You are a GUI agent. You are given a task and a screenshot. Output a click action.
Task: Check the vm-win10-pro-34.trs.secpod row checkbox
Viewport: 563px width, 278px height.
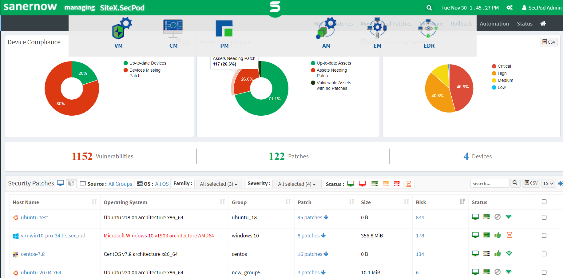(544, 236)
